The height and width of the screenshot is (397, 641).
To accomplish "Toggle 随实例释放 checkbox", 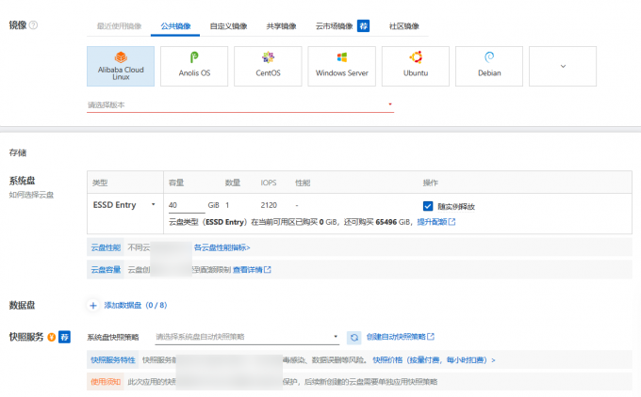I will tap(428, 206).
